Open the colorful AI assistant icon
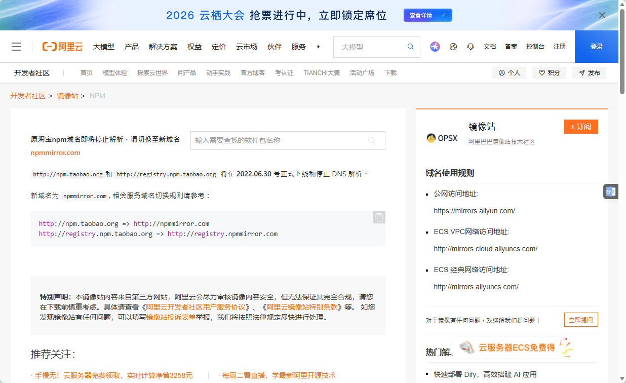This screenshot has height=383, width=626. tap(435, 47)
